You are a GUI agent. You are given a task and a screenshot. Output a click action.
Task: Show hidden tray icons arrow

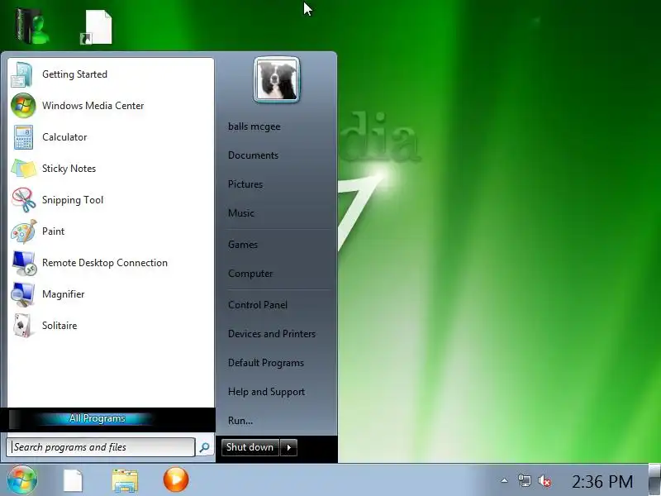pyautogui.click(x=504, y=480)
